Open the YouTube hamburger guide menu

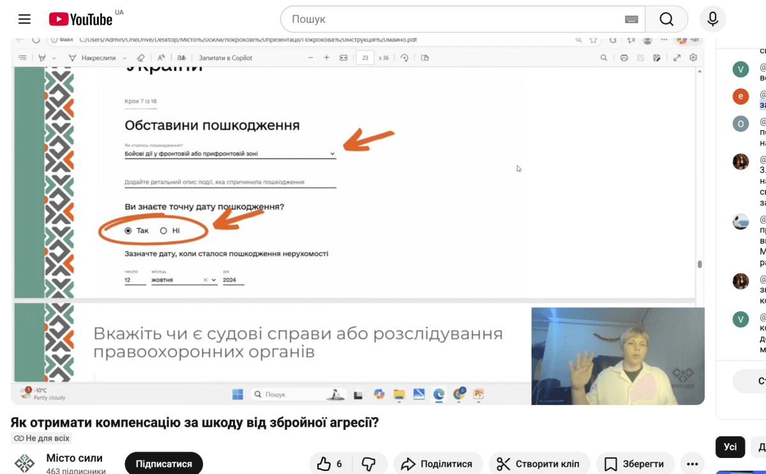24,19
